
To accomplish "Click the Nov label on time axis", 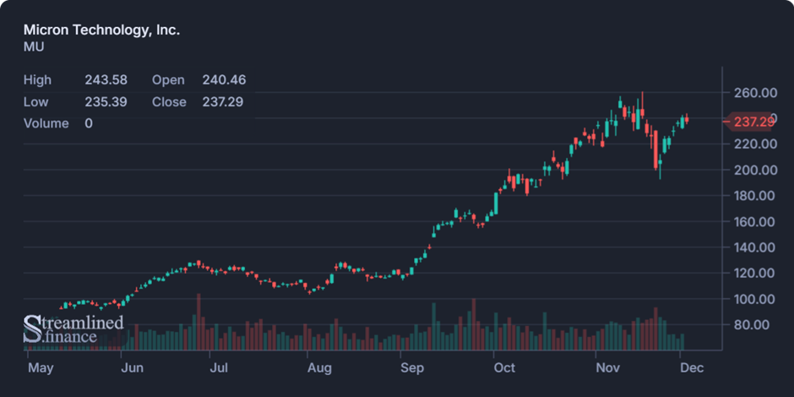I will coord(607,368).
